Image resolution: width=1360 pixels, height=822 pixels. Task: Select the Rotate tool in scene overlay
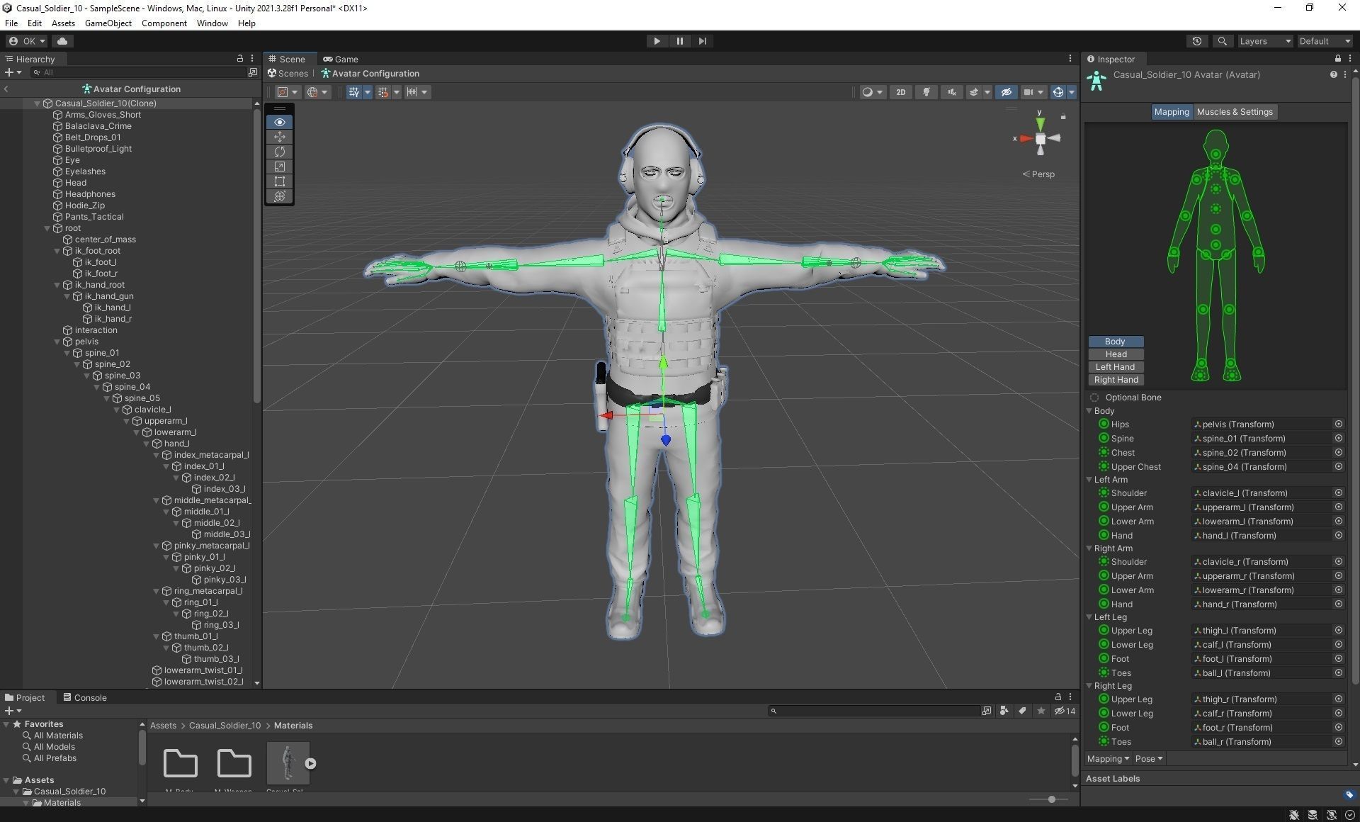click(x=280, y=152)
